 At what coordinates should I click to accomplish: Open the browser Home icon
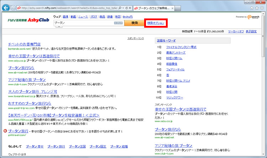252,8
